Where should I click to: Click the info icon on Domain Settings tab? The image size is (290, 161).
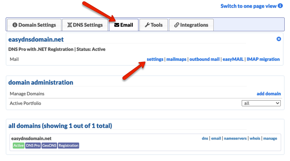click(15, 25)
